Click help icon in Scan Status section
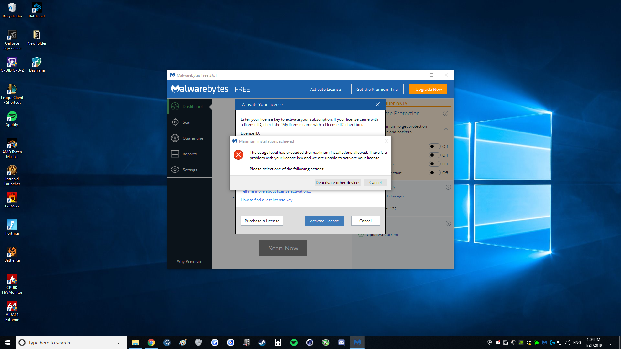Image resolution: width=621 pixels, height=349 pixels. pos(448,187)
